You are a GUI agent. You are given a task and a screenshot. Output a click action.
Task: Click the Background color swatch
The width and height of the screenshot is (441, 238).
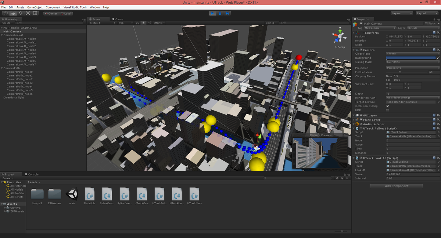[410, 58]
